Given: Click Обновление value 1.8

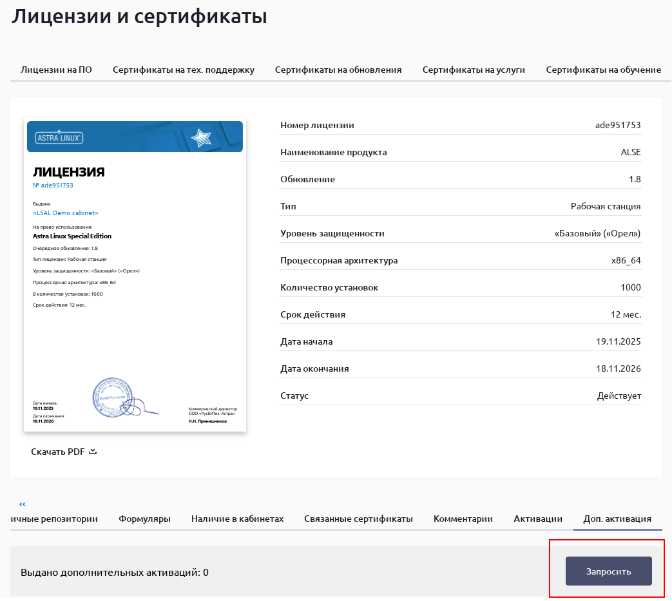Looking at the screenshot, I should [x=635, y=179].
